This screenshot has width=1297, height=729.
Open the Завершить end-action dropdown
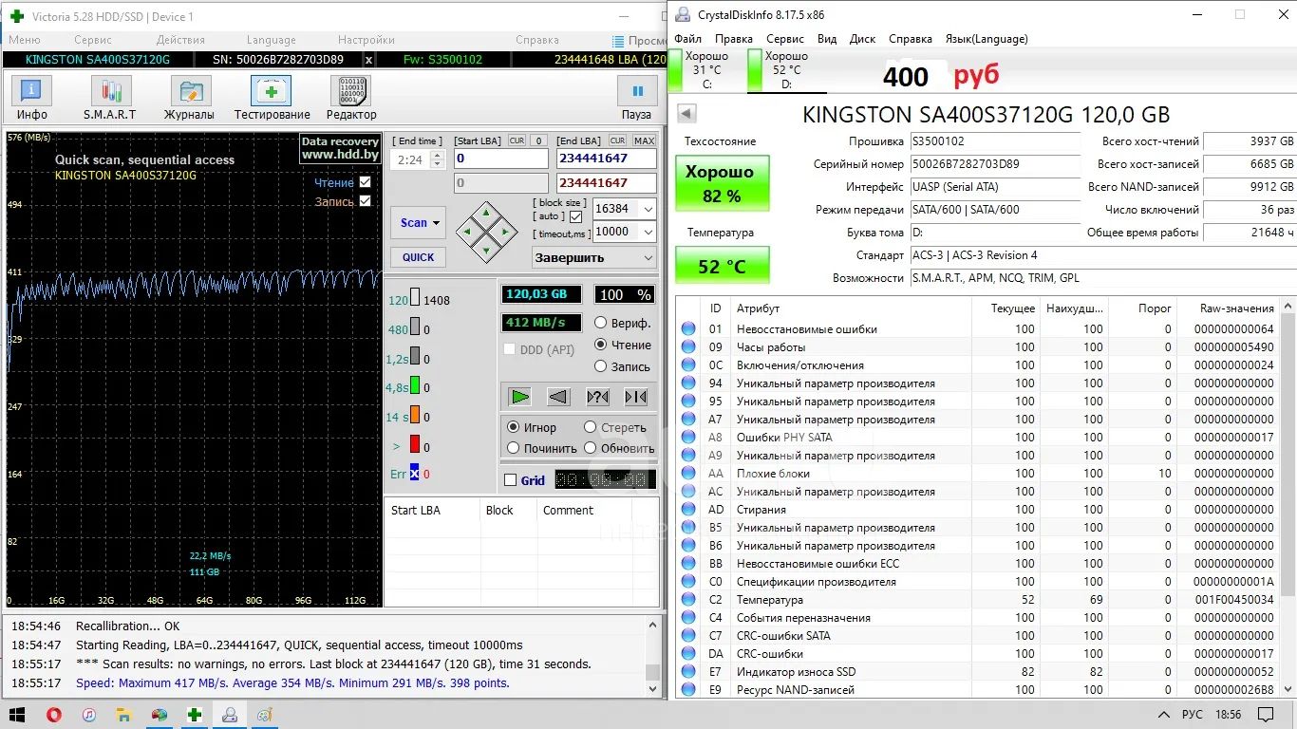pos(593,257)
